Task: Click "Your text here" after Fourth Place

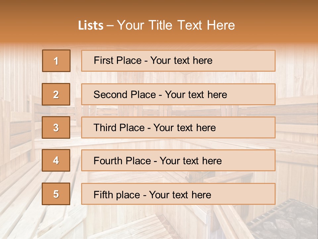Action: tap(190, 161)
